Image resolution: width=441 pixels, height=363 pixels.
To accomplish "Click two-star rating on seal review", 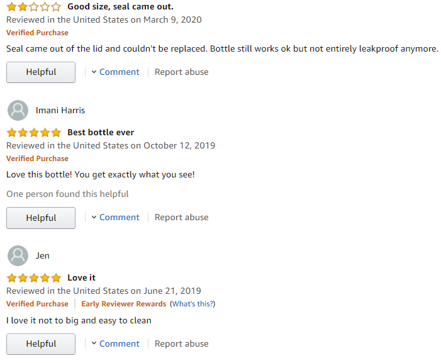I will point(34,6).
